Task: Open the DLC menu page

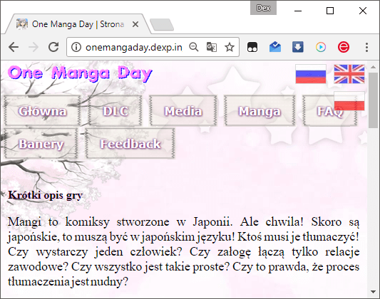Action: (115, 111)
